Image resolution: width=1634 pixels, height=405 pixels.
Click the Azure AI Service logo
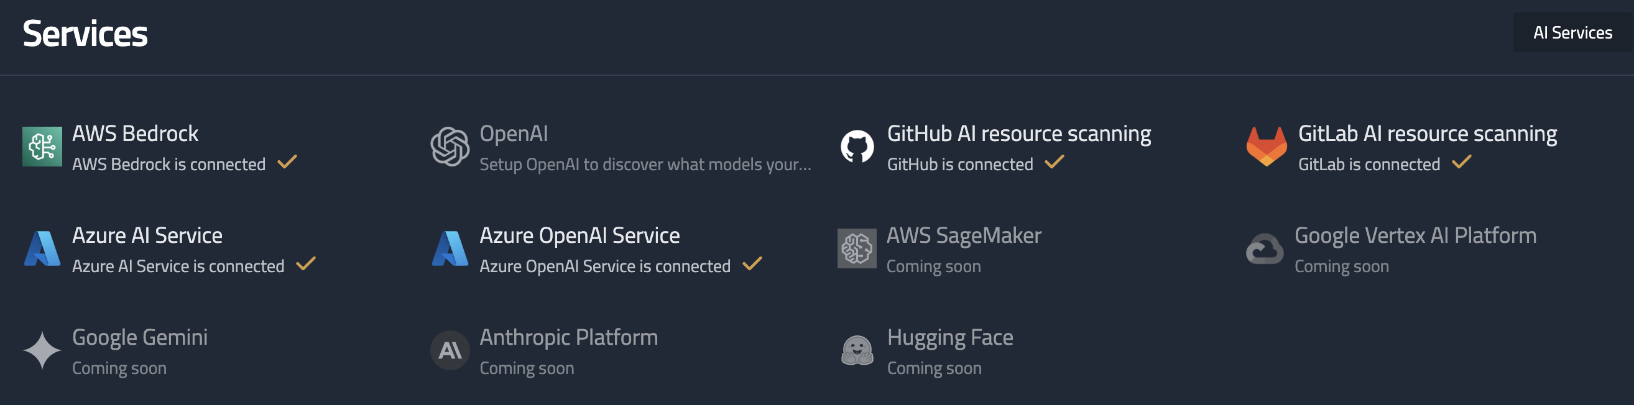click(42, 248)
